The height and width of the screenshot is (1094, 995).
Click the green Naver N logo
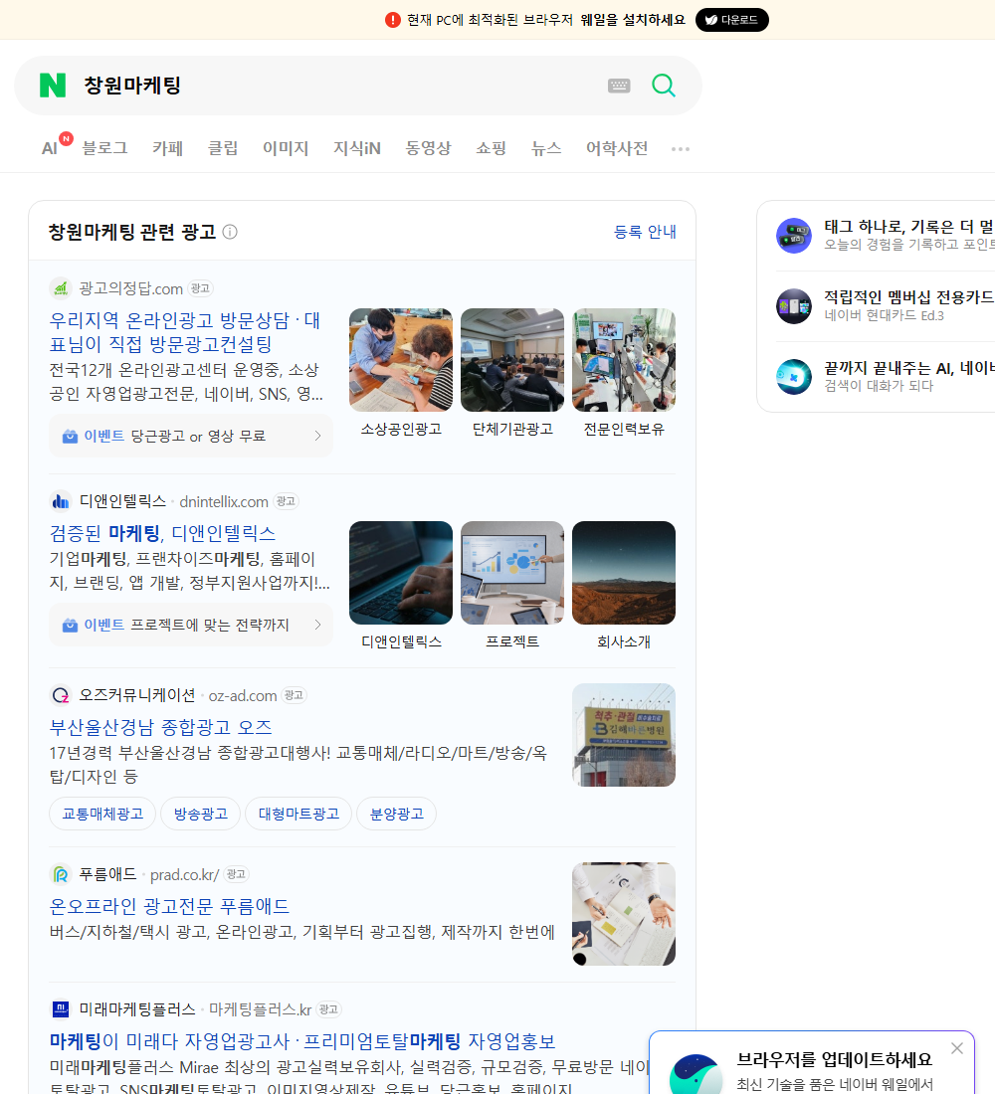point(53,86)
